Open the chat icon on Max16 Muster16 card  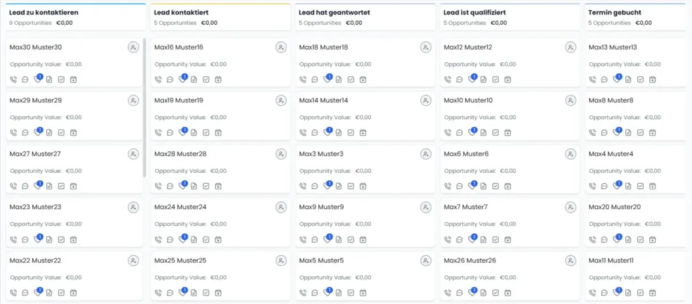(170, 79)
